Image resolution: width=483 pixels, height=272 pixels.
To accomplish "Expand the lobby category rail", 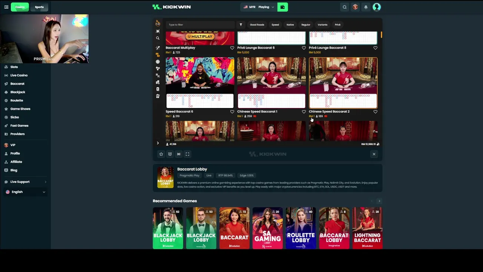I will (x=158, y=143).
